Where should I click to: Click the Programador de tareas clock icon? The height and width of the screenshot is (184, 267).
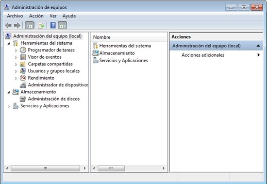coord(23,50)
